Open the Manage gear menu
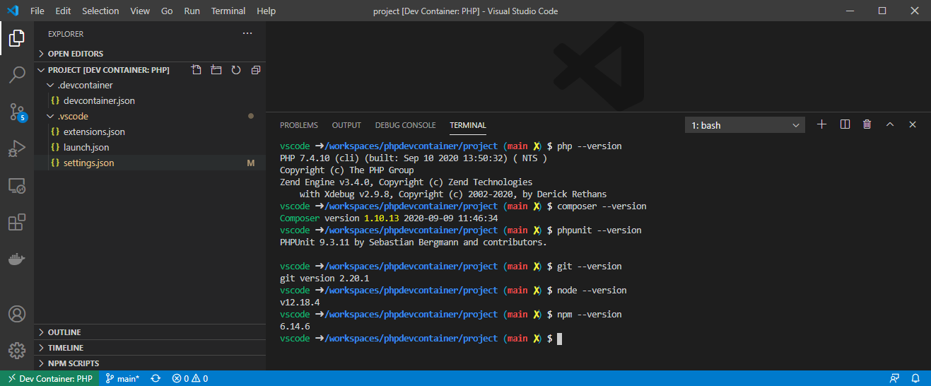 (17, 350)
